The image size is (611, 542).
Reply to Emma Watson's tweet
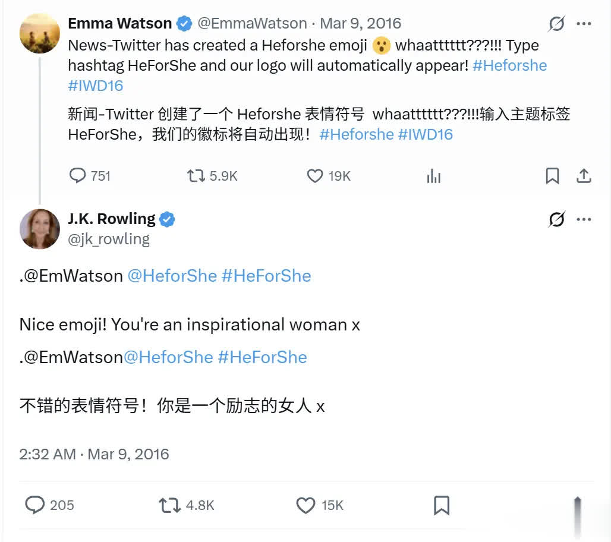[78, 176]
